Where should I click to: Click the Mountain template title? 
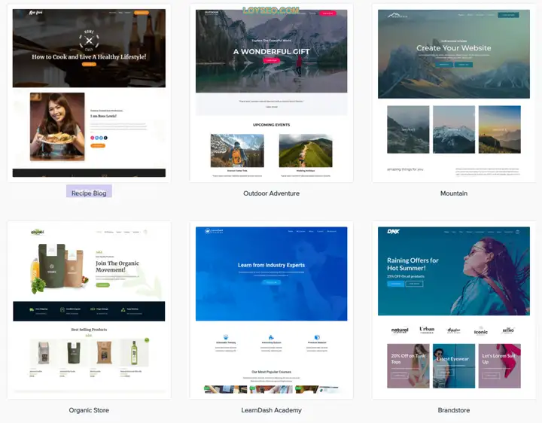454,193
